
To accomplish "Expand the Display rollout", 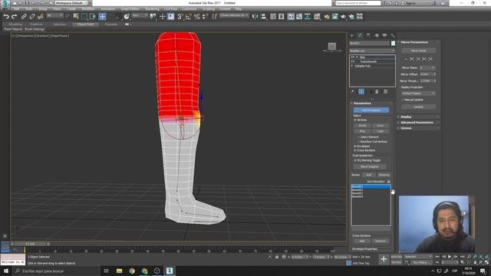I will [406, 117].
